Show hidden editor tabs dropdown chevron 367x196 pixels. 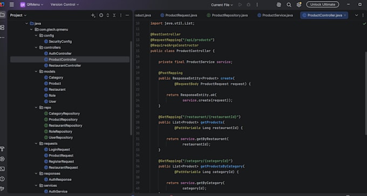(x=356, y=16)
